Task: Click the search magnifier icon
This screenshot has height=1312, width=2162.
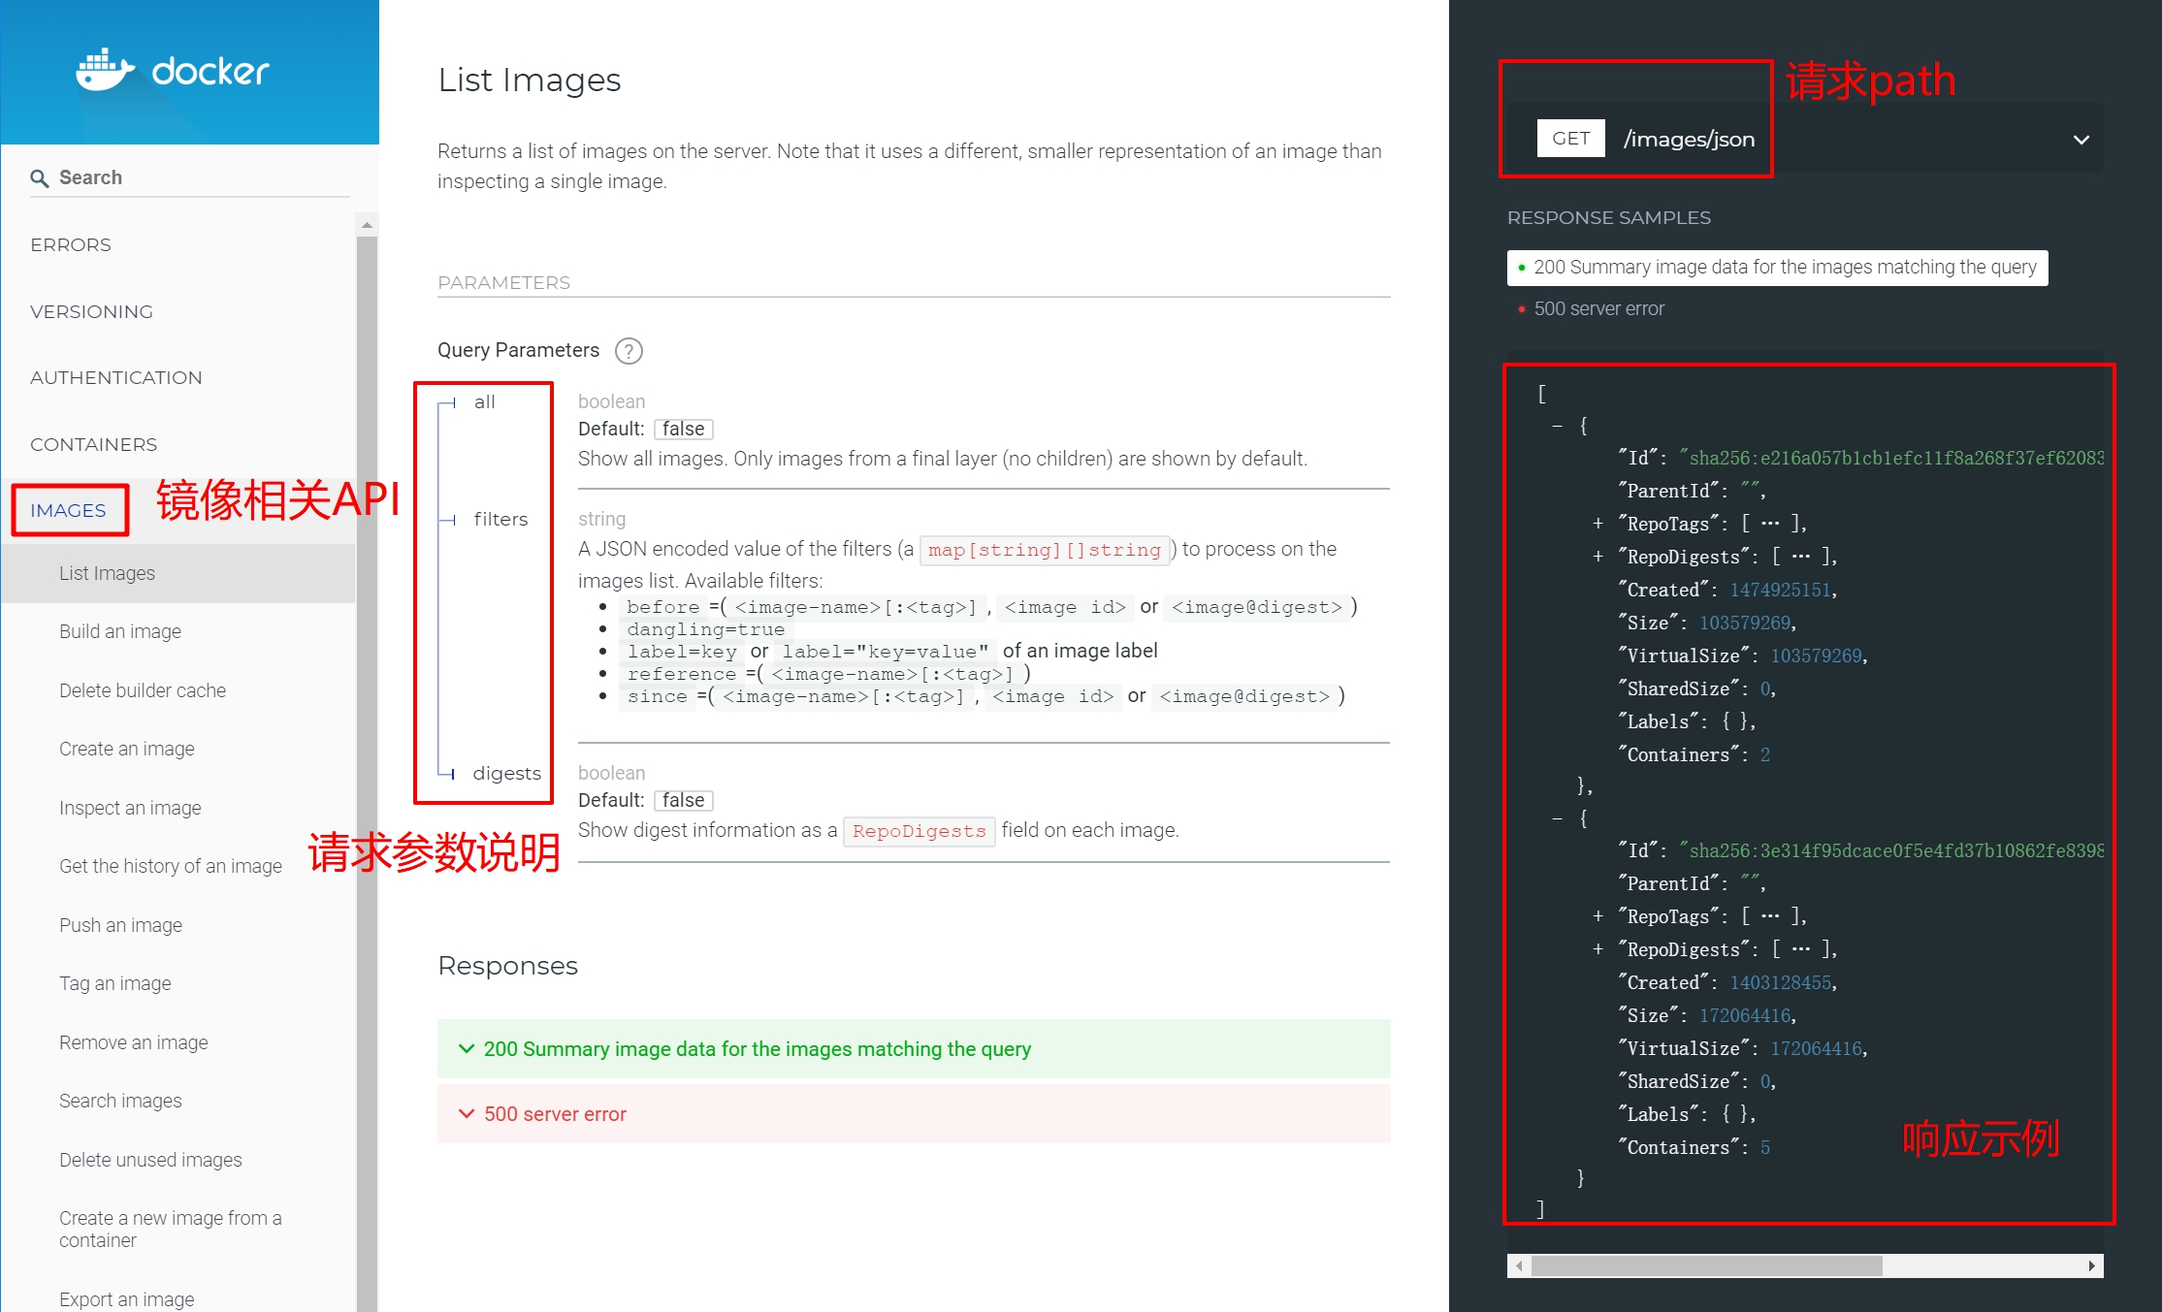Action: pyautogui.click(x=40, y=177)
